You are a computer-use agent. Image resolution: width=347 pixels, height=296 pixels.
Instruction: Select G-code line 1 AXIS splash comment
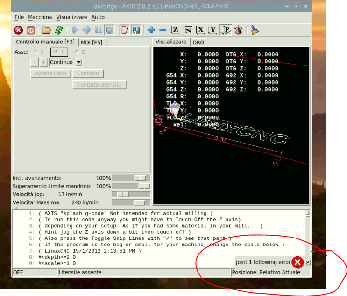(126, 213)
